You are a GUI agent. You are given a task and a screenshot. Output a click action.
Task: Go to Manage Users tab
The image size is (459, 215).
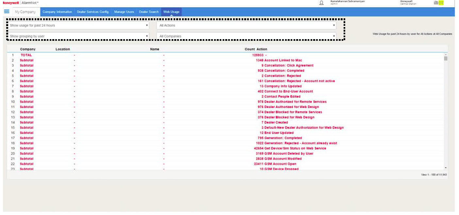(124, 12)
